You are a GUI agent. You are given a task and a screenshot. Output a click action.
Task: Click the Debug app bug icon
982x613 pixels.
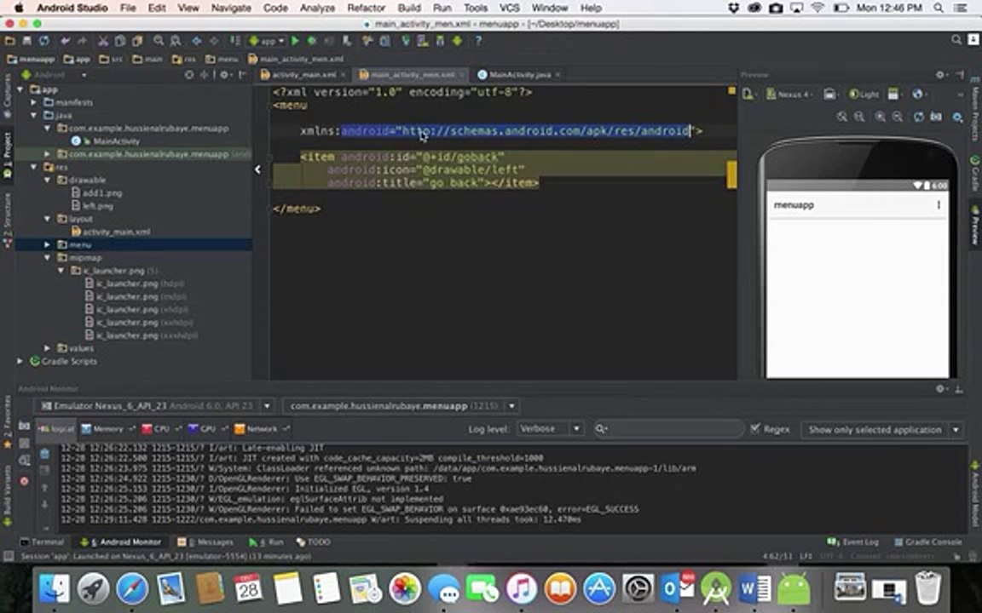coord(312,41)
